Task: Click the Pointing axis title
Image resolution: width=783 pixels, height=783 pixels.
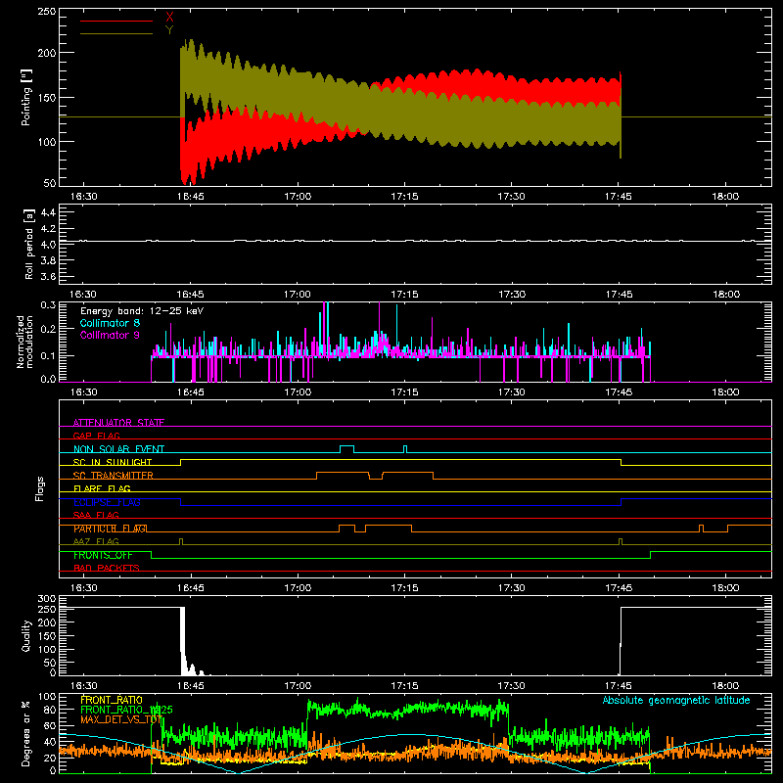Action: coord(26,97)
